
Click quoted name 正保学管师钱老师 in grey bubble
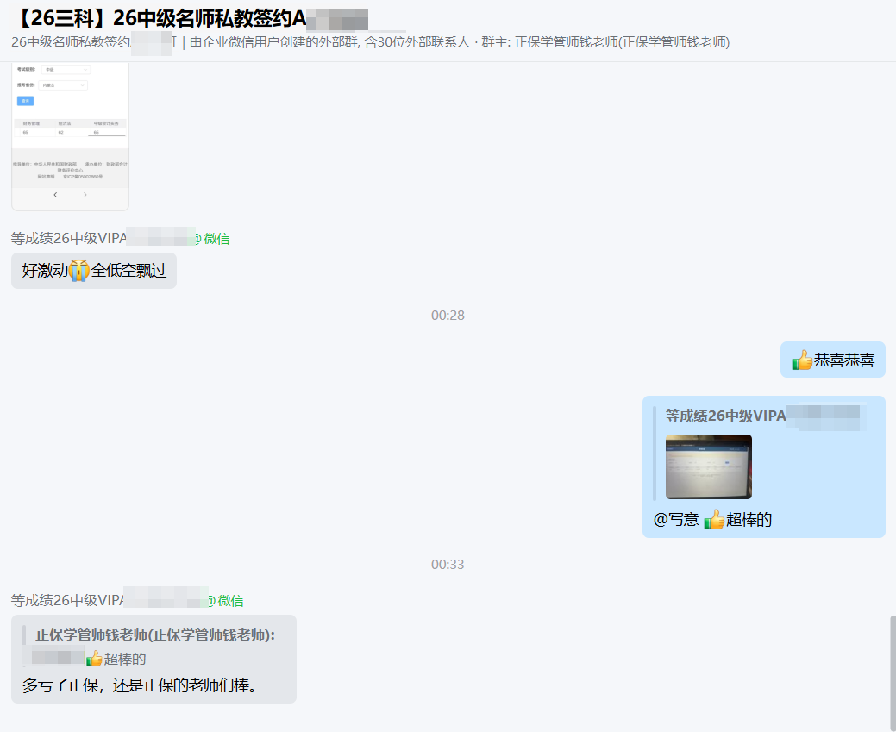pyautogui.click(x=155, y=635)
